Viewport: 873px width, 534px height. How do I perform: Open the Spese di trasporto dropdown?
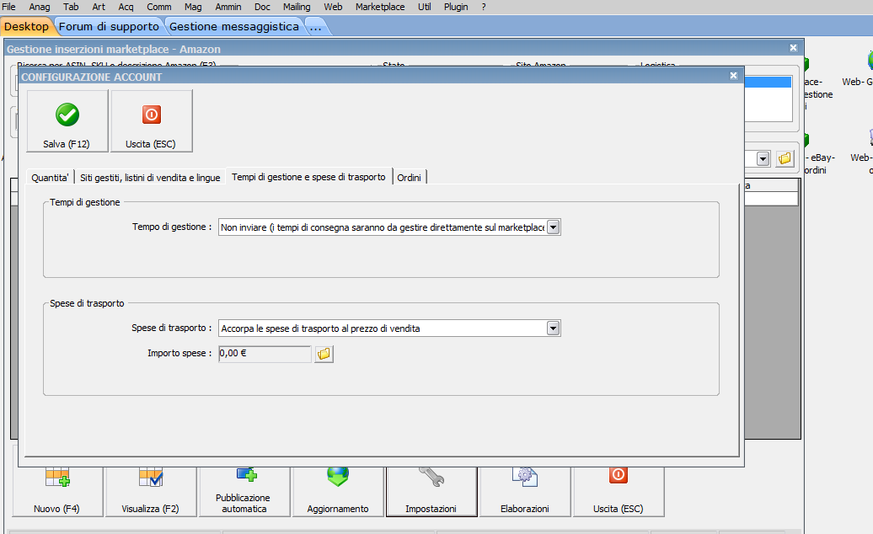[554, 328]
